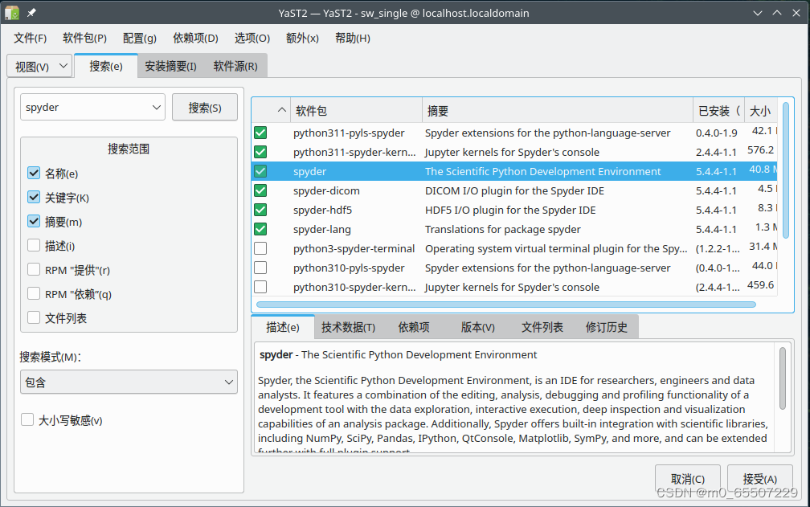810x507 pixels.
Task: Open the 视图(V) view dropdown
Action: 40,66
